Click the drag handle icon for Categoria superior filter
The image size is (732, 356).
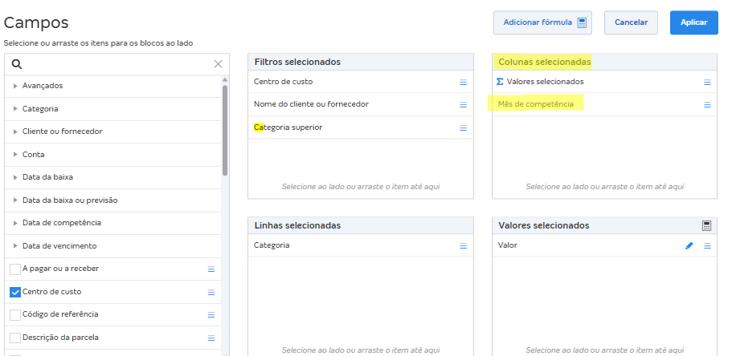(x=463, y=128)
